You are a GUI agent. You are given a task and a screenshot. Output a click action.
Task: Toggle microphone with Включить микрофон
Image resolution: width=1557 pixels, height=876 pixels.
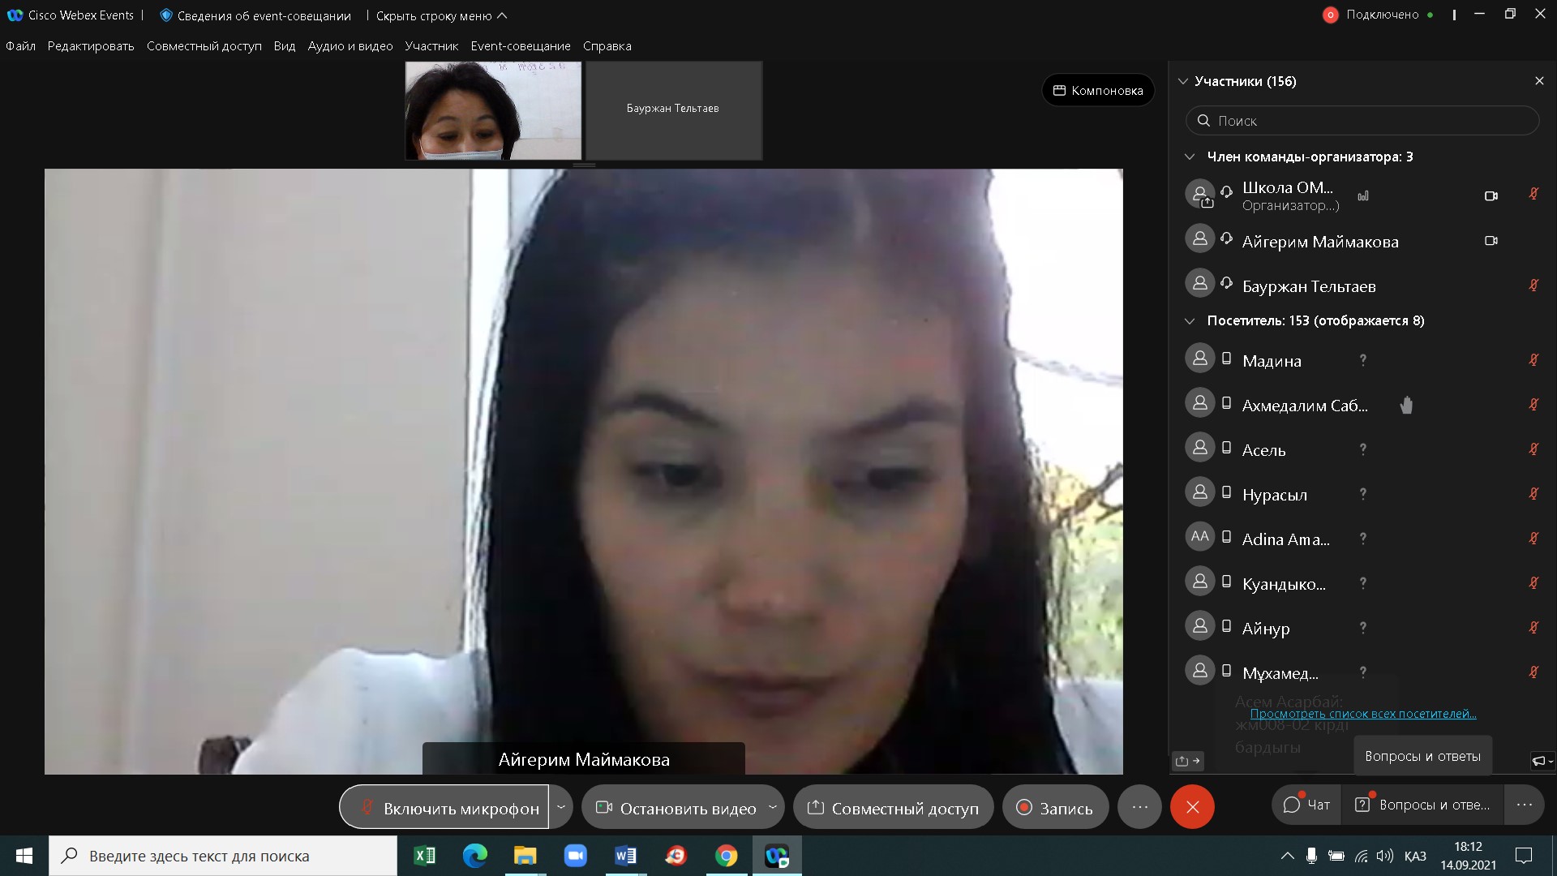pos(444,808)
